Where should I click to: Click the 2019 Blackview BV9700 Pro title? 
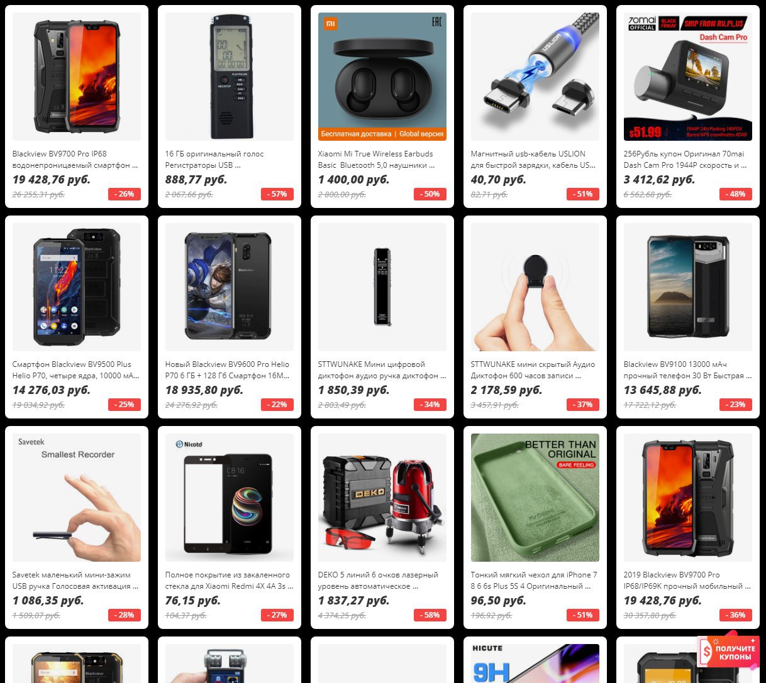pyautogui.click(x=687, y=581)
